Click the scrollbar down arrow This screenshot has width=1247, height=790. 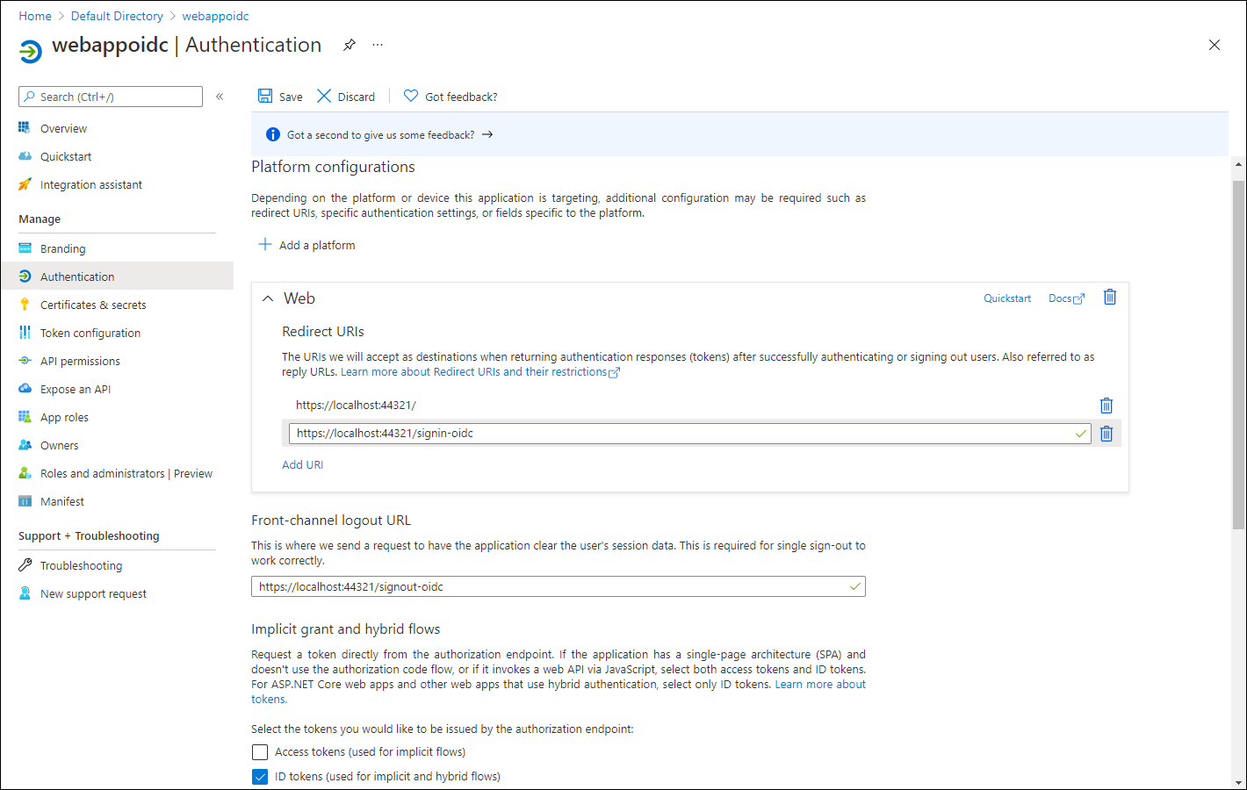(1238, 782)
